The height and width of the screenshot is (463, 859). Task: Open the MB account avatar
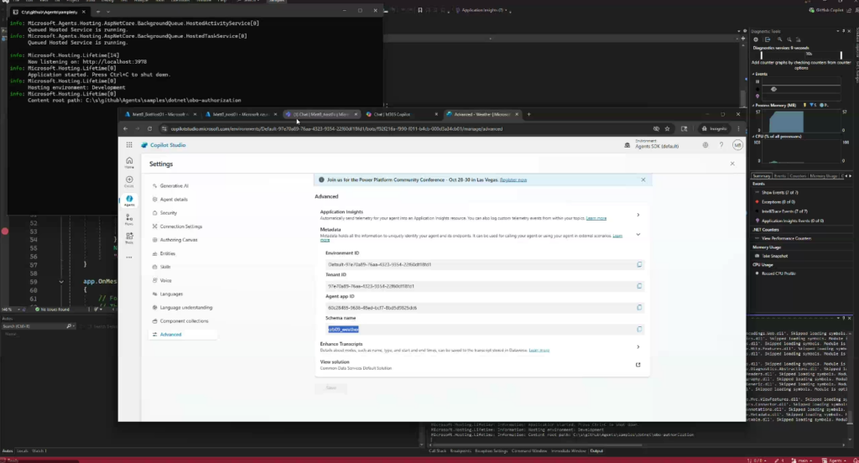coord(737,145)
